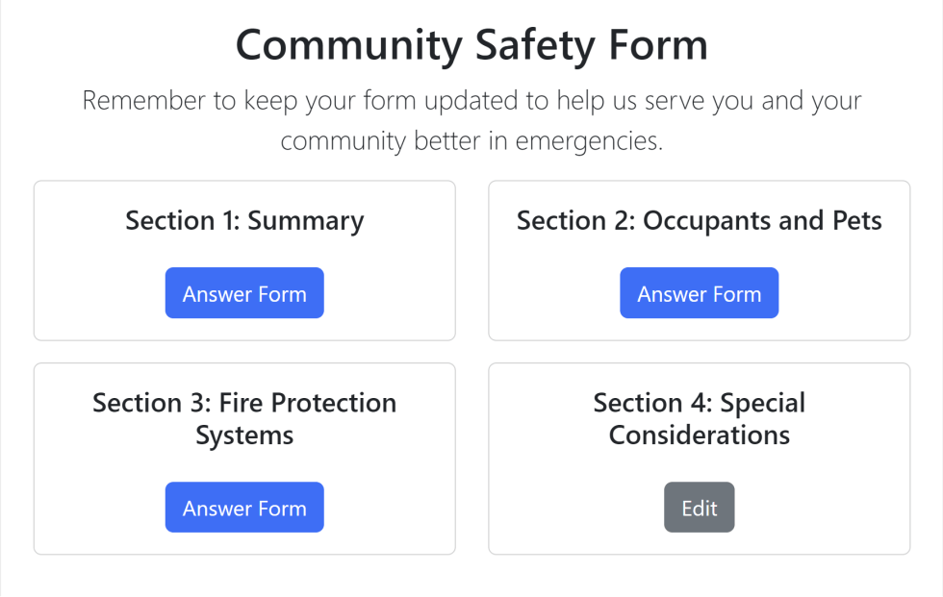Click the Community Safety Form title
Image resolution: width=943 pixels, height=597 pixels.
tap(471, 44)
